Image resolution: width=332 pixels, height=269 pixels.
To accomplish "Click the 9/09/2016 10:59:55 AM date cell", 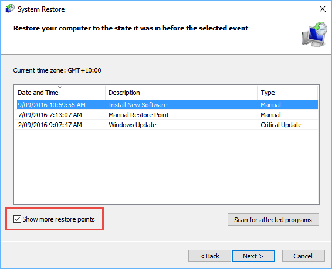I will pos(52,105).
